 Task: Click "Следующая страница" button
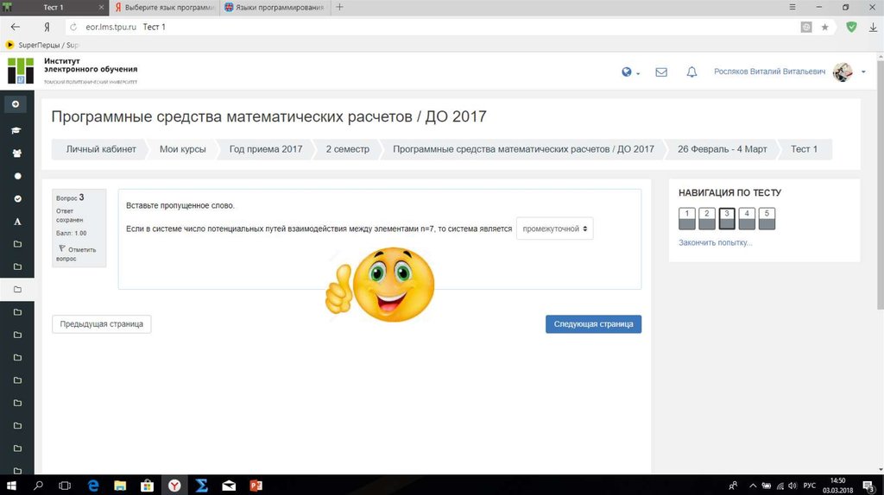pos(593,323)
